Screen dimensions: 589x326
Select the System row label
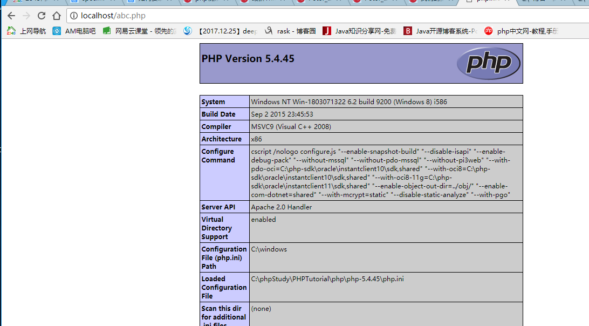coord(224,102)
